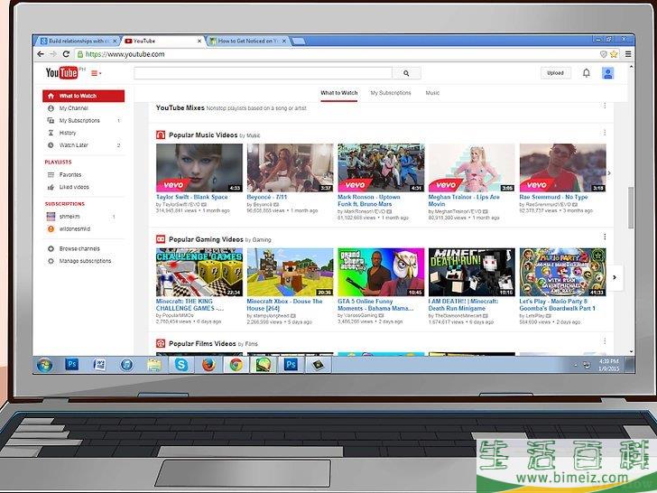Open History in the sidebar
This screenshot has height=493, width=657.
[x=68, y=133]
